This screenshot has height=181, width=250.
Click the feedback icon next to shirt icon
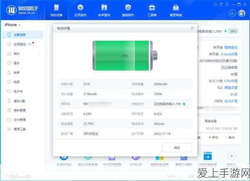click(221, 5)
